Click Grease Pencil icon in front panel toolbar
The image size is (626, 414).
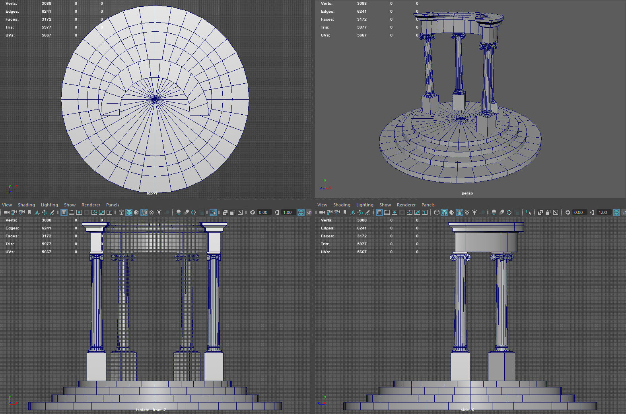[52, 212]
